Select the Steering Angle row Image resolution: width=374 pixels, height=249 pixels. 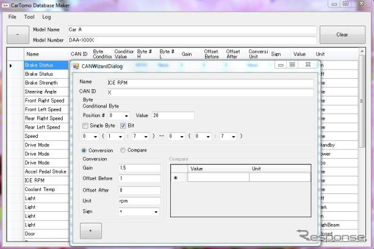pyautogui.click(x=46, y=92)
